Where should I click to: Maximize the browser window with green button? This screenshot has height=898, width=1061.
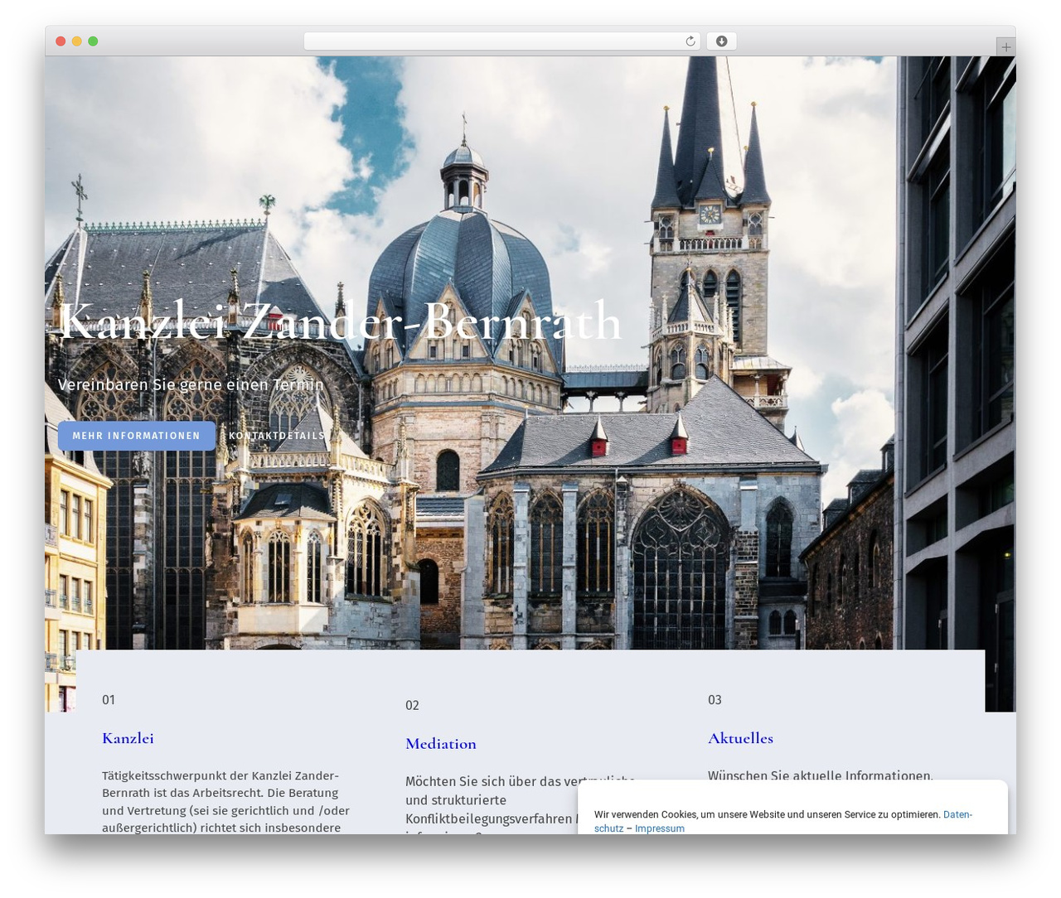(x=93, y=41)
